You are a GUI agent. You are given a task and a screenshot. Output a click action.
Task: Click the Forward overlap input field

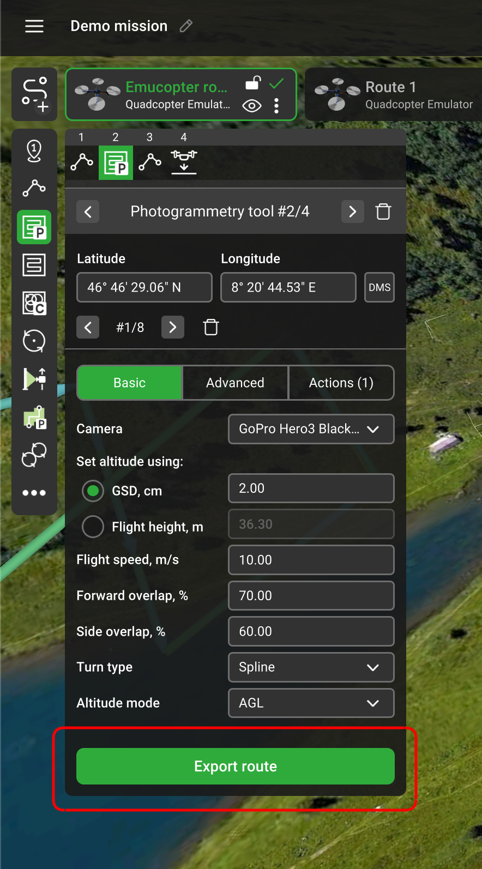[311, 596]
